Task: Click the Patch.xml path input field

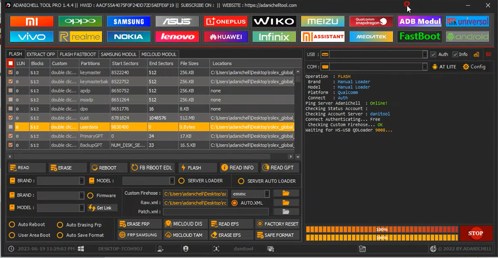Action: pyautogui.click(x=216, y=212)
